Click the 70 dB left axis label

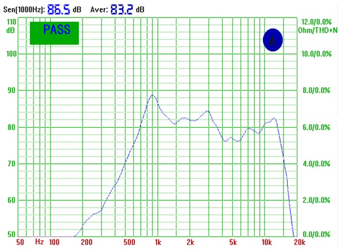[x=11, y=163]
